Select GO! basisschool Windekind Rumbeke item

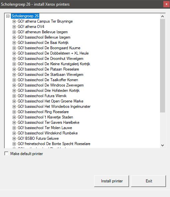(48, 133)
